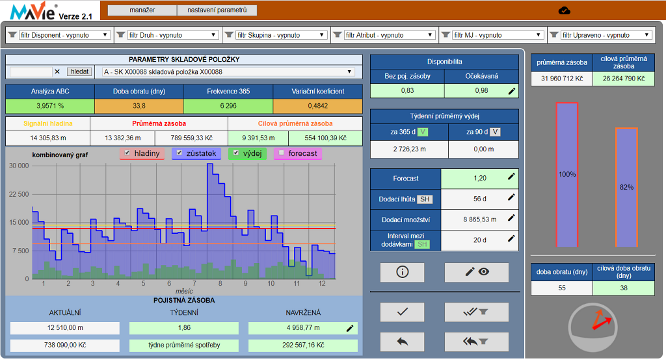Image resolution: width=666 pixels, height=363 pixels.
Task: Click the funnel icon beside filtr Disponent
Action: 12,35
